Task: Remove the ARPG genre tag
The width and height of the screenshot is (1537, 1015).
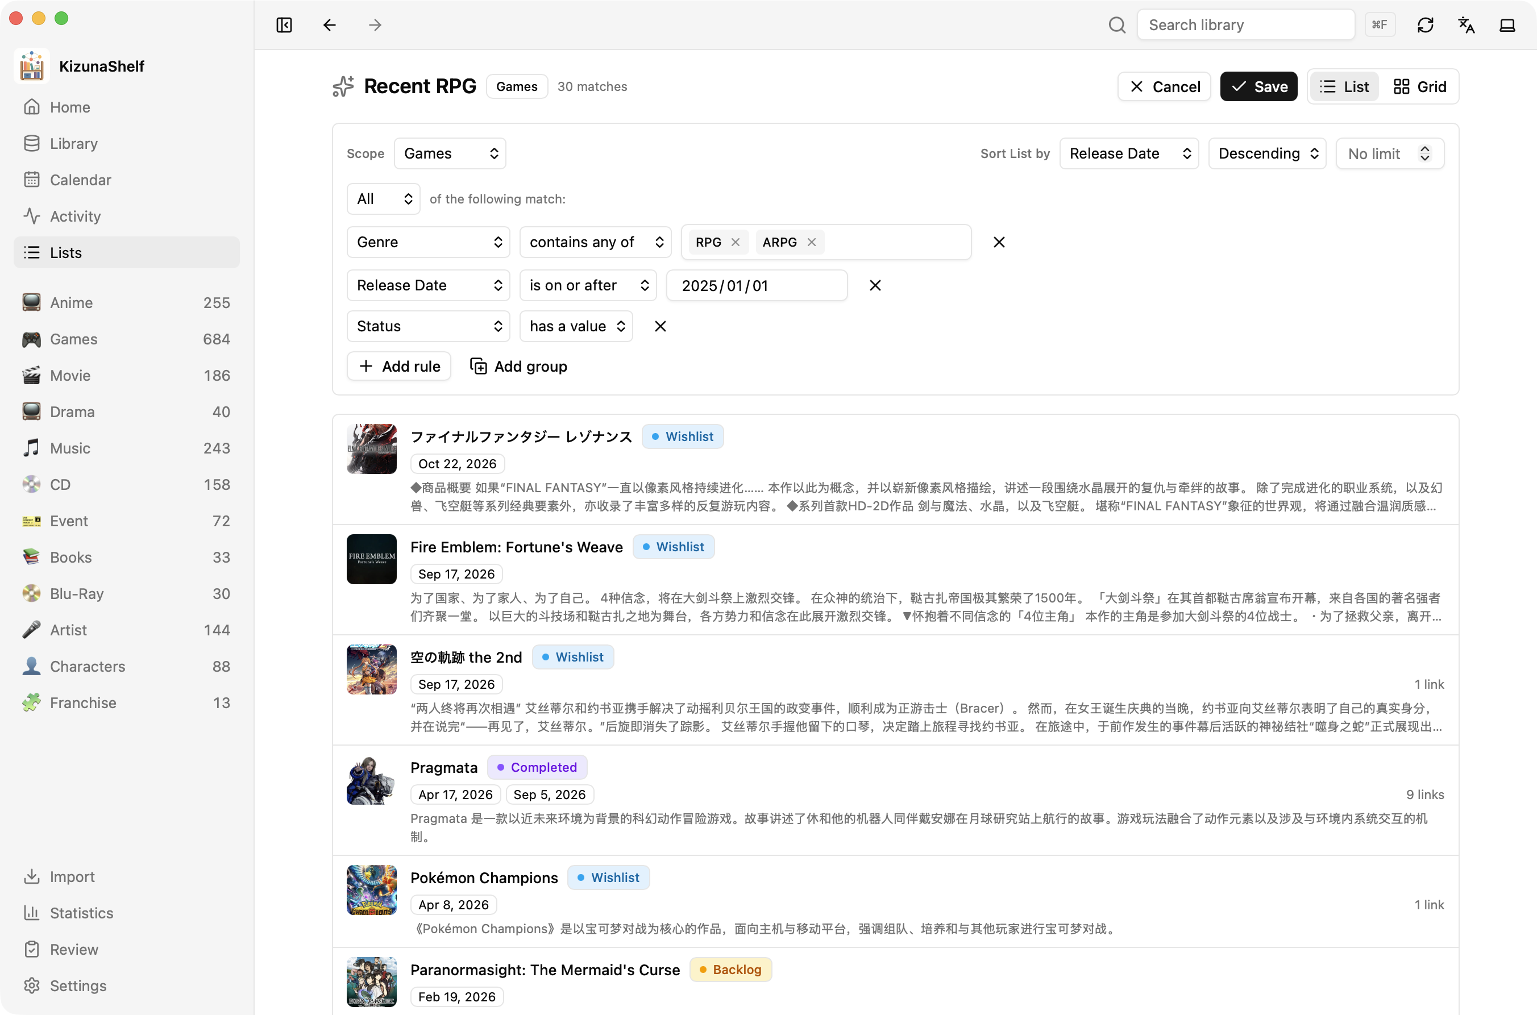Action: click(x=811, y=242)
